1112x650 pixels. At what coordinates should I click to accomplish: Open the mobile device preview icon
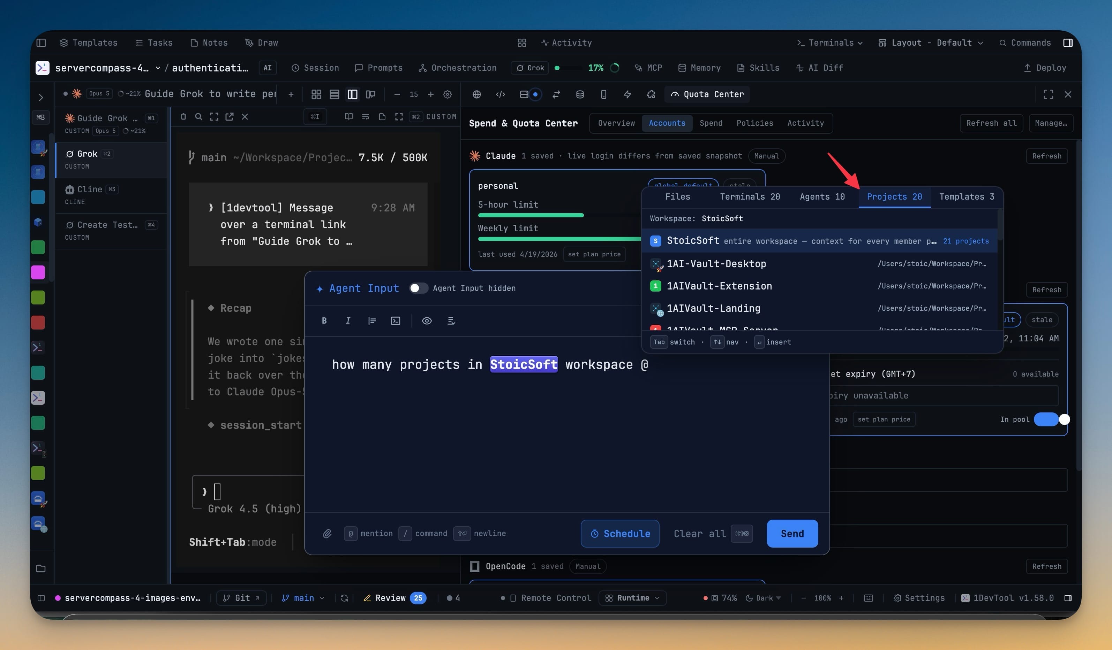click(x=604, y=94)
